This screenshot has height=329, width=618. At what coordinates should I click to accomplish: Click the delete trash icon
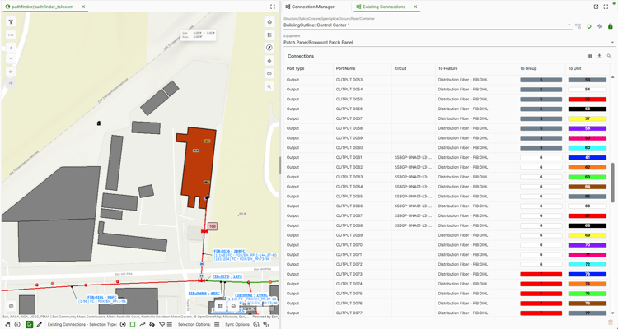point(611,322)
